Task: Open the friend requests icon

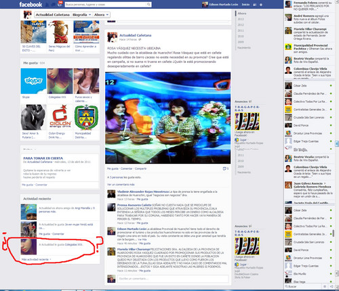Action: point(47,5)
